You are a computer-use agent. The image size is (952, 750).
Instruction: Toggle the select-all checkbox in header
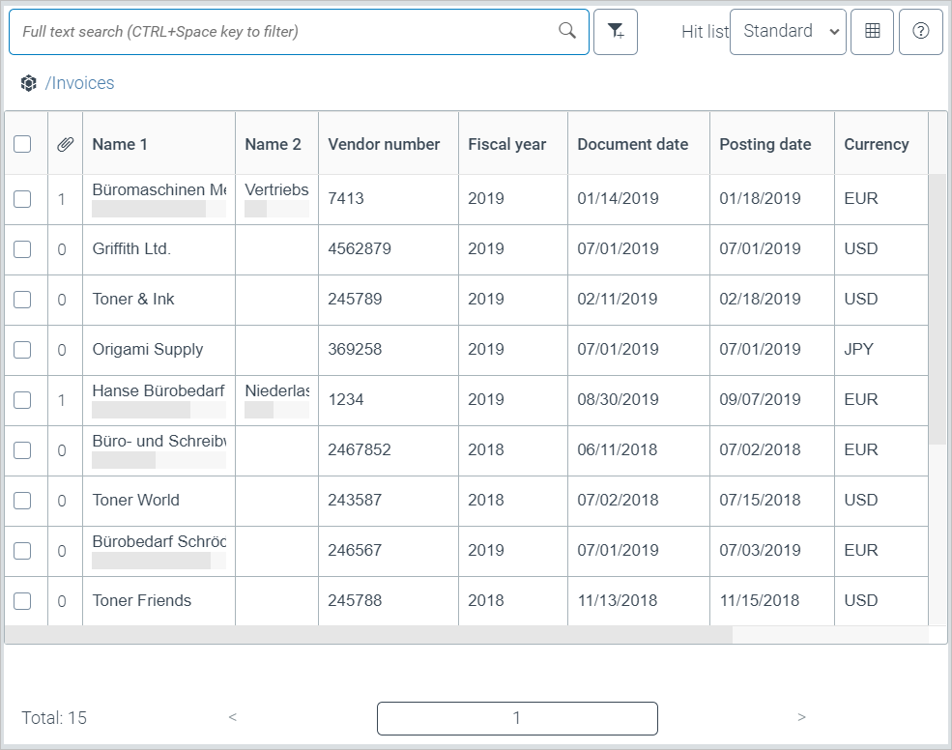point(22,144)
